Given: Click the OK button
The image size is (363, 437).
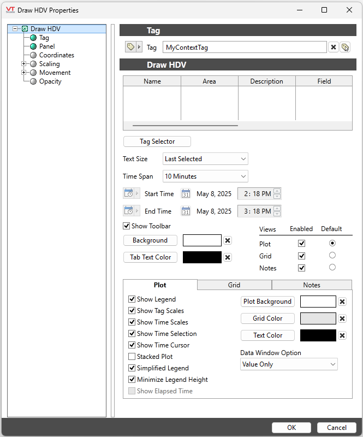Looking at the screenshot, I should pyautogui.click(x=291, y=428).
